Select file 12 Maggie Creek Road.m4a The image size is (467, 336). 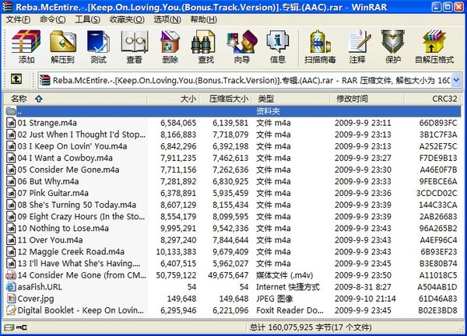pos(71,251)
